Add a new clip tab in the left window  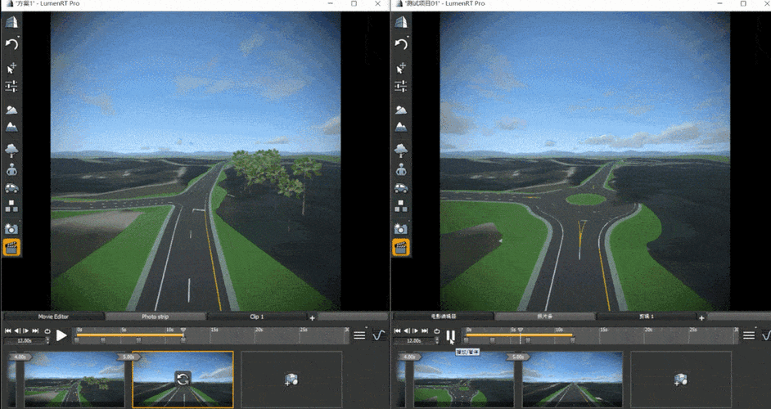coord(312,317)
